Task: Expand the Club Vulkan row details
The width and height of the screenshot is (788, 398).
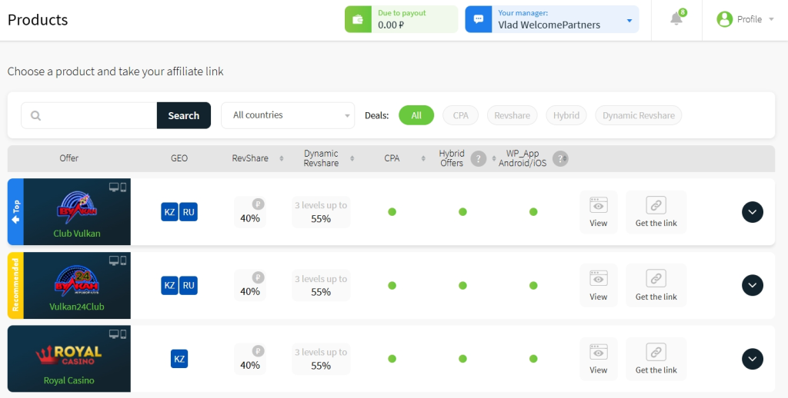Action: pyautogui.click(x=753, y=212)
